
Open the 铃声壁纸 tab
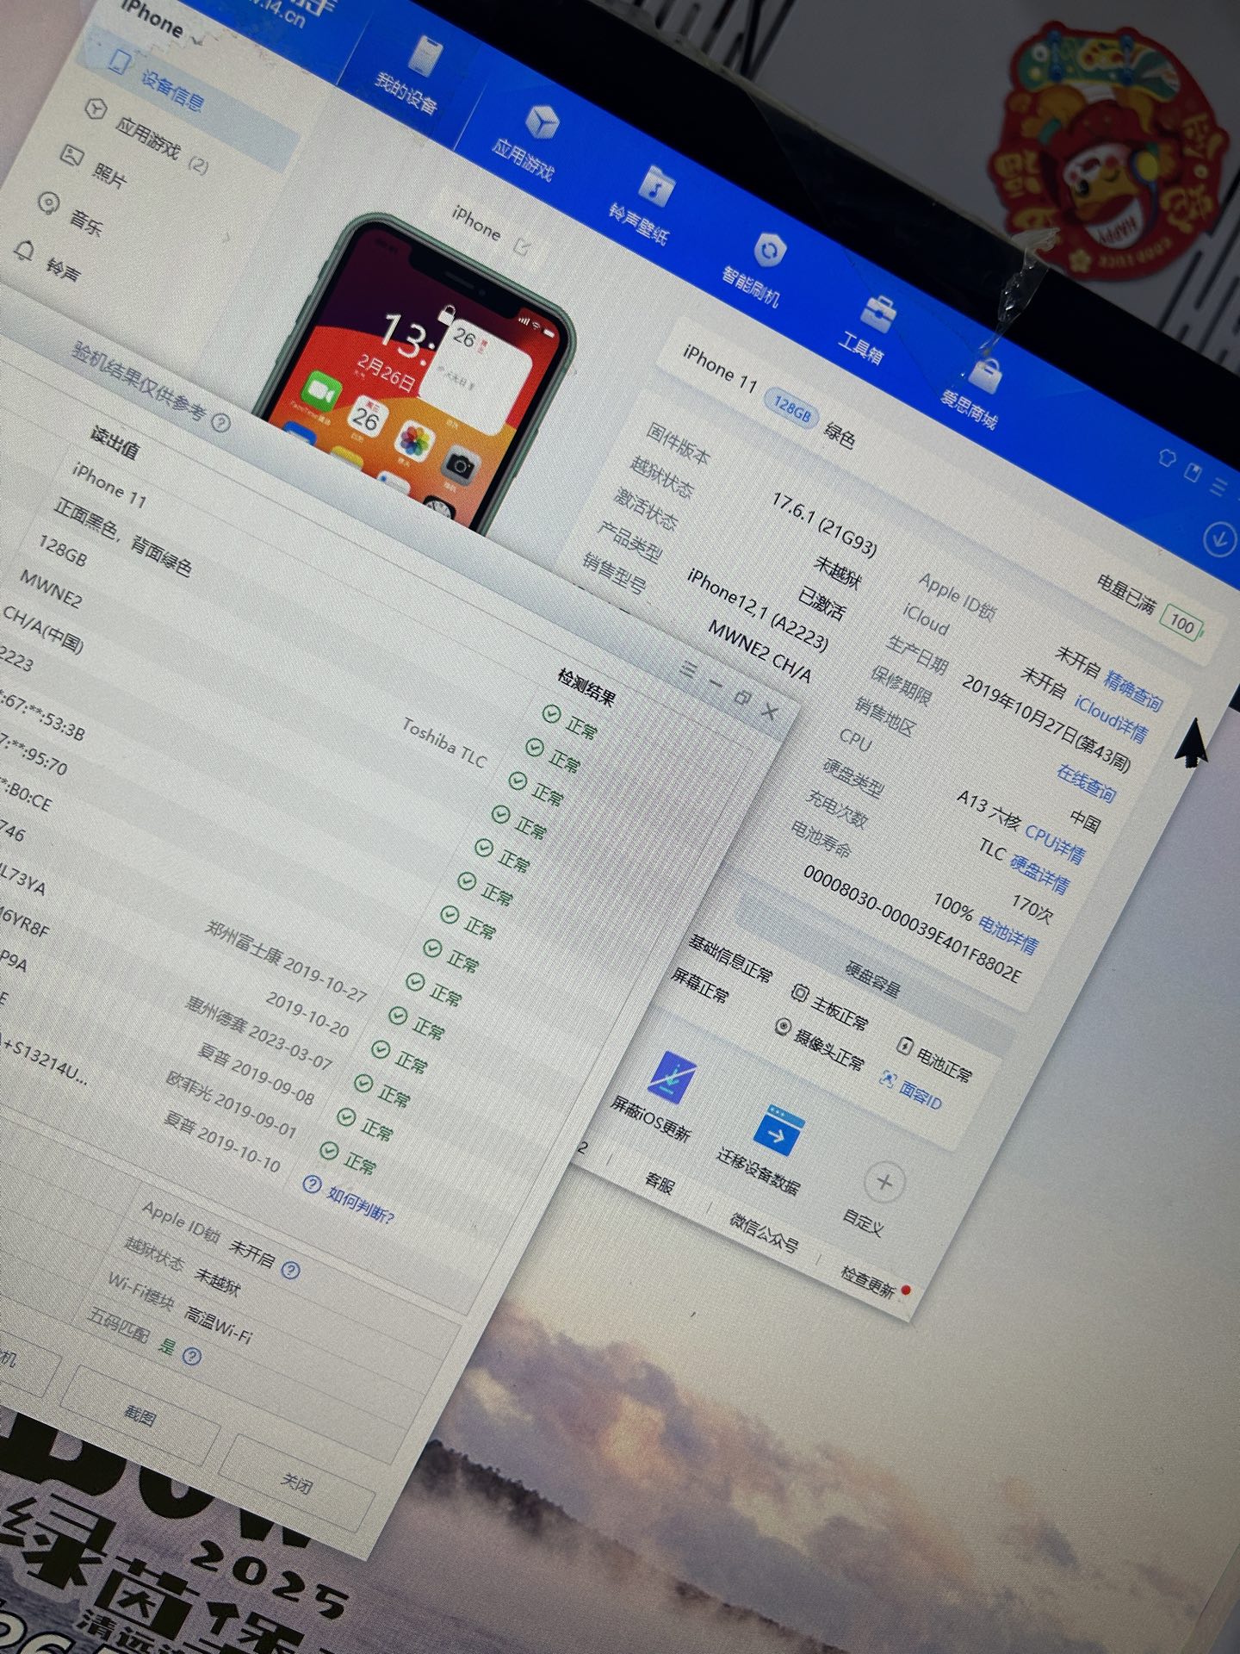(x=644, y=207)
